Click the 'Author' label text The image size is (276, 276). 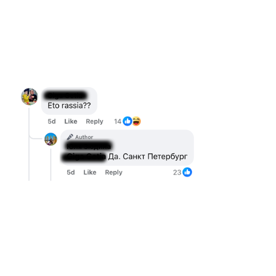(84, 137)
